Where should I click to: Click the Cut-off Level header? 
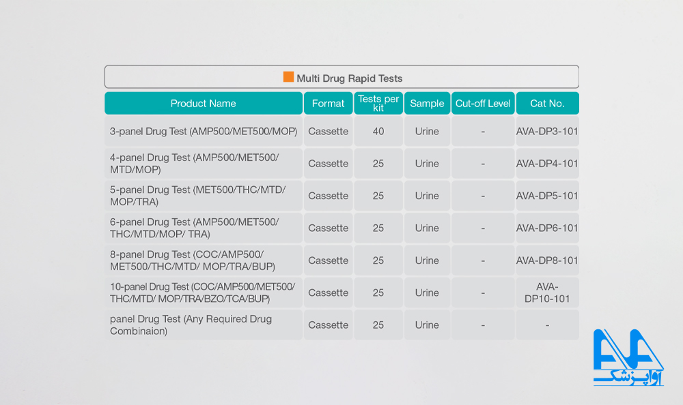(x=483, y=103)
